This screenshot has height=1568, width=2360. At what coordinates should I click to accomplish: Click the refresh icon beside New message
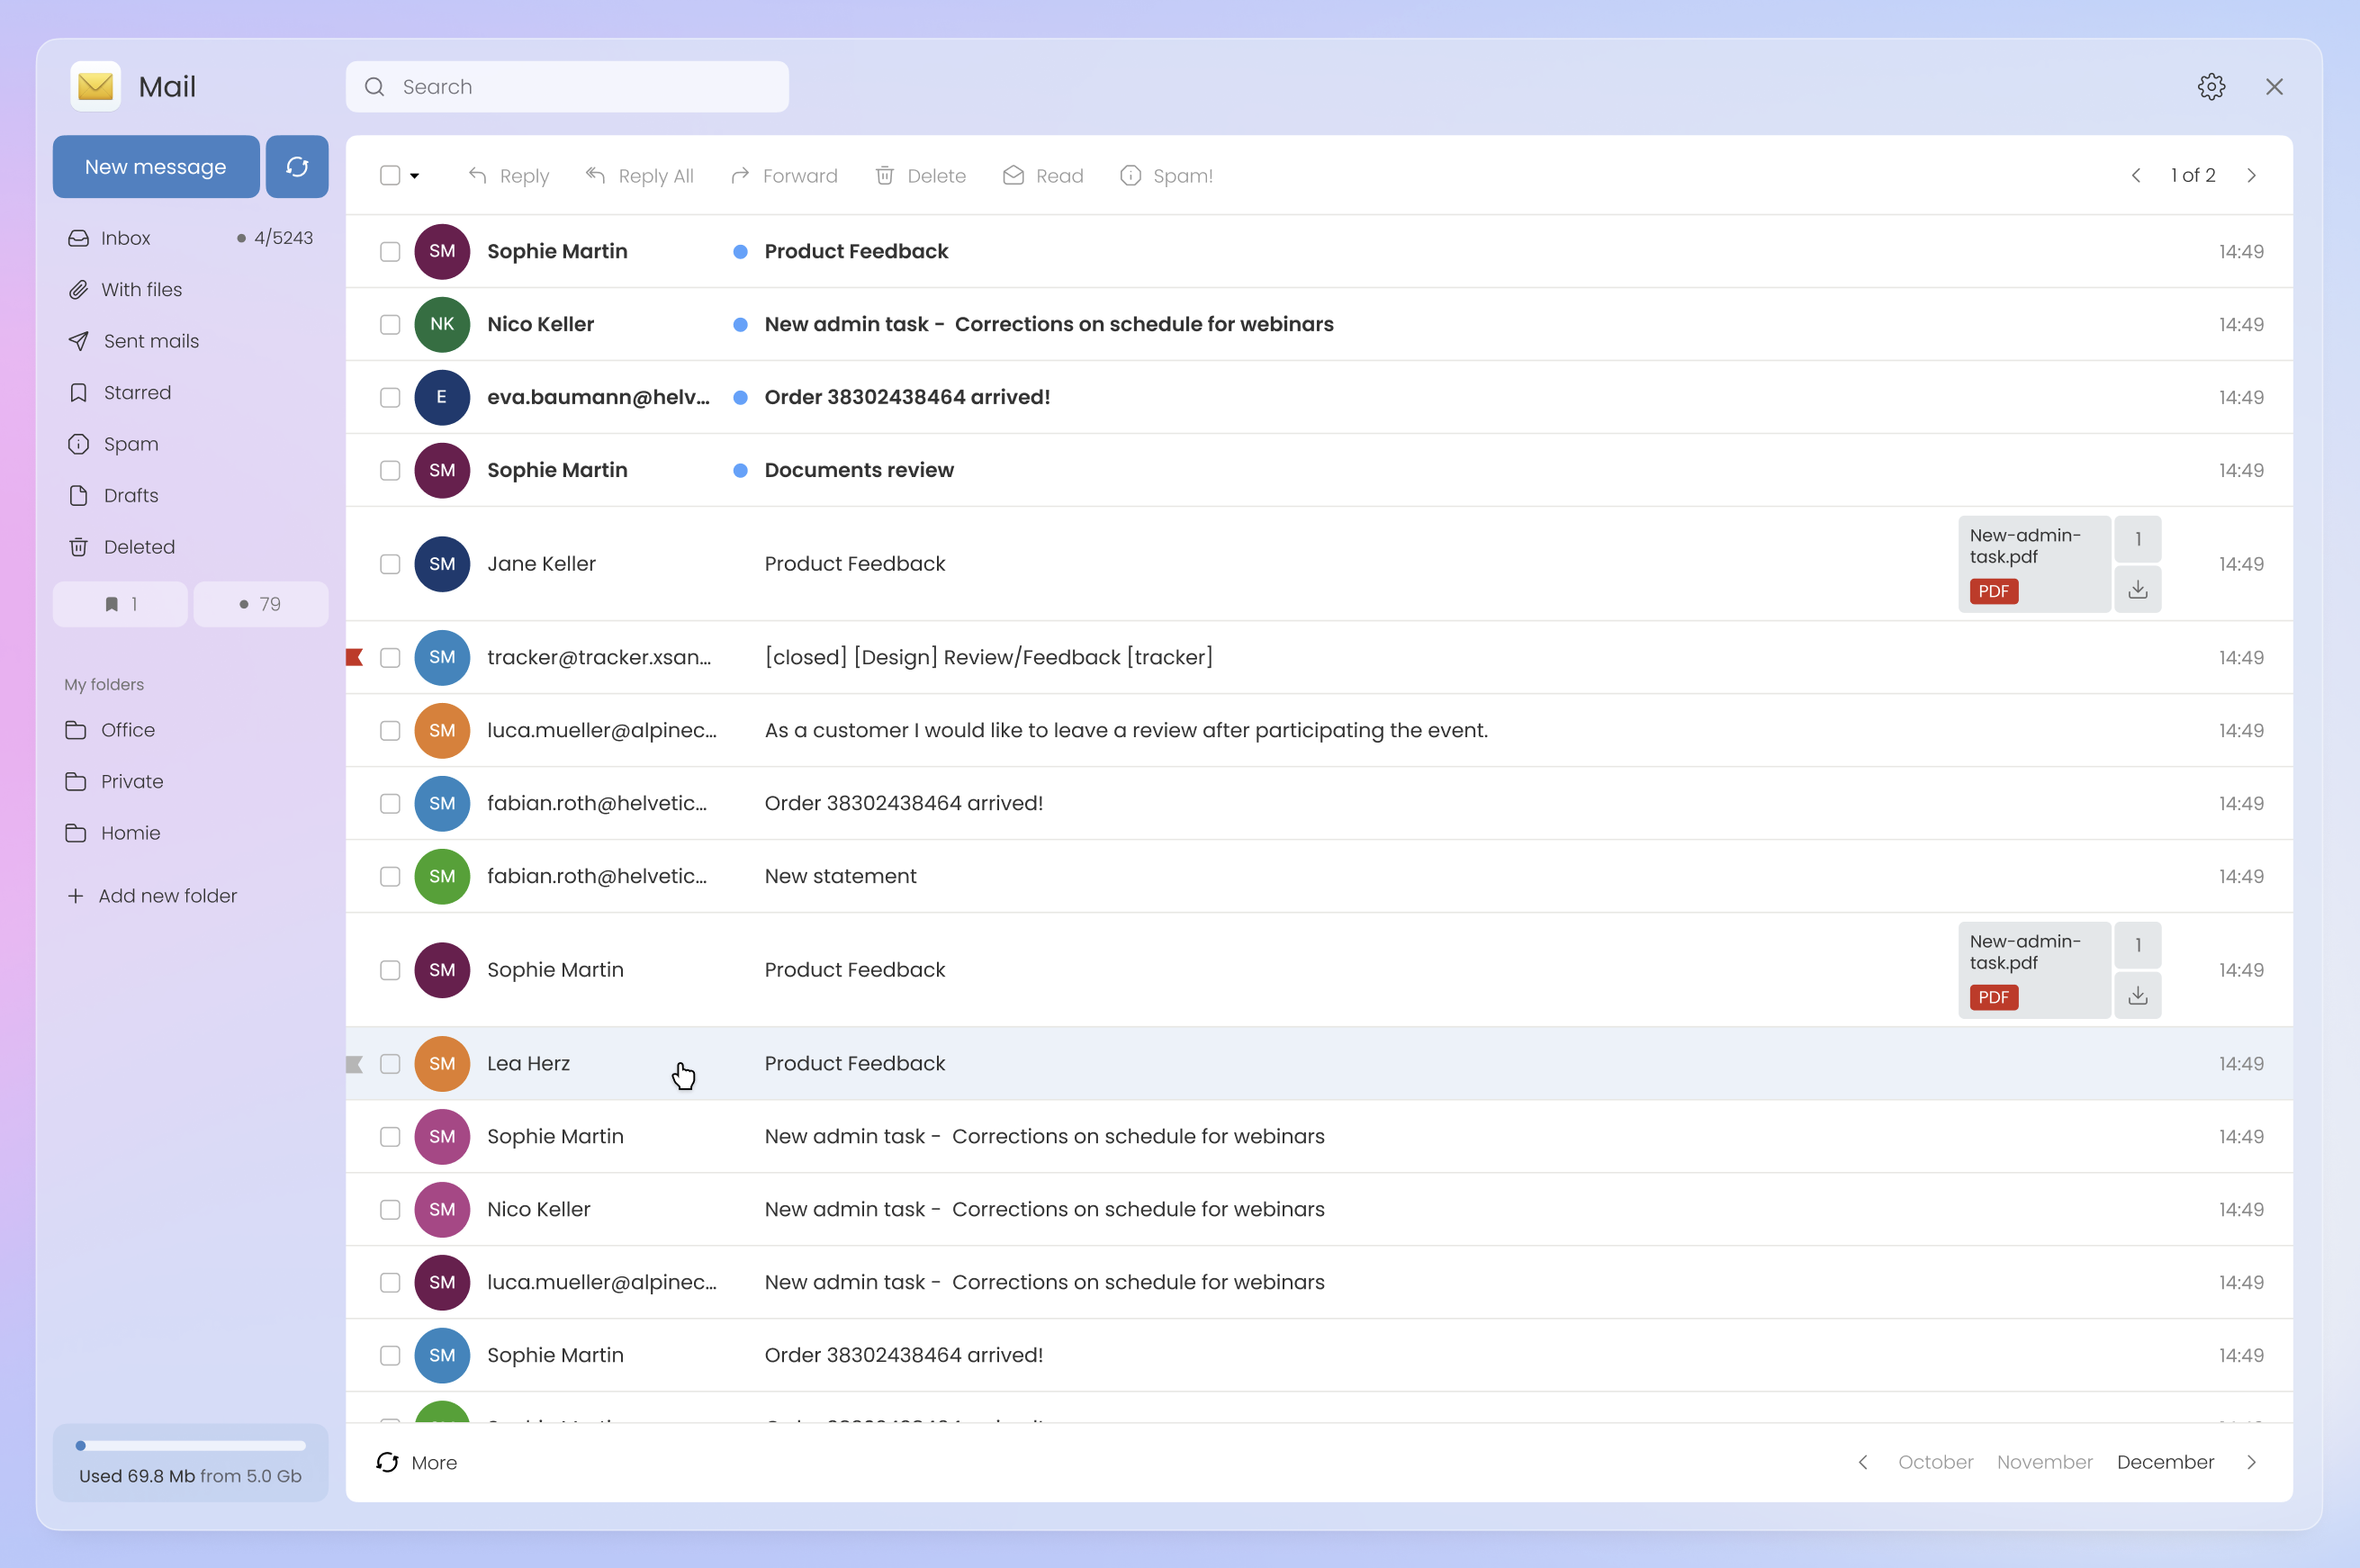click(x=297, y=167)
